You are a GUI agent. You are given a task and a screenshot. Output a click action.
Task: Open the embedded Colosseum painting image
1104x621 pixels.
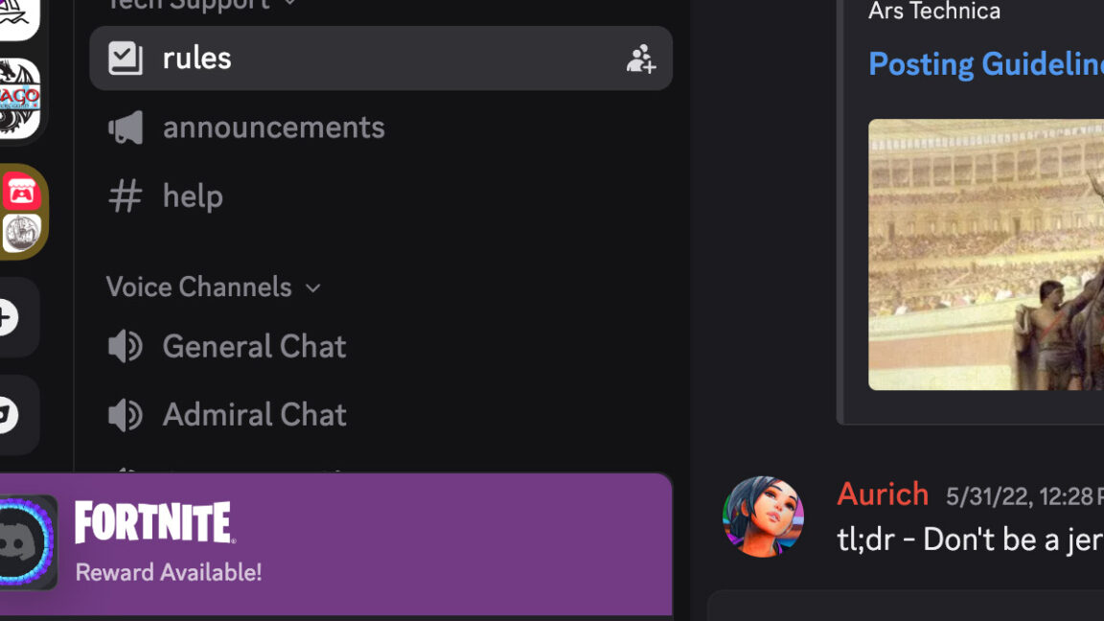pyautogui.click(x=985, y=254)
